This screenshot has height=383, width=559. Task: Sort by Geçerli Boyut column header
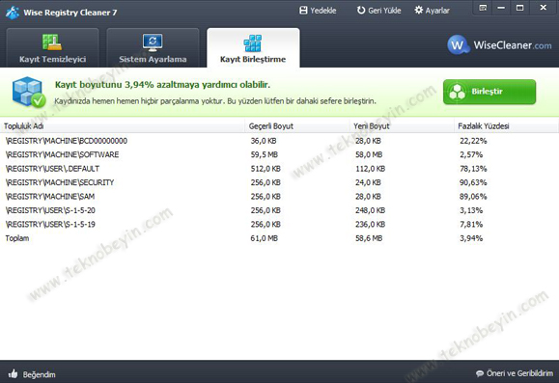[297, 126]
